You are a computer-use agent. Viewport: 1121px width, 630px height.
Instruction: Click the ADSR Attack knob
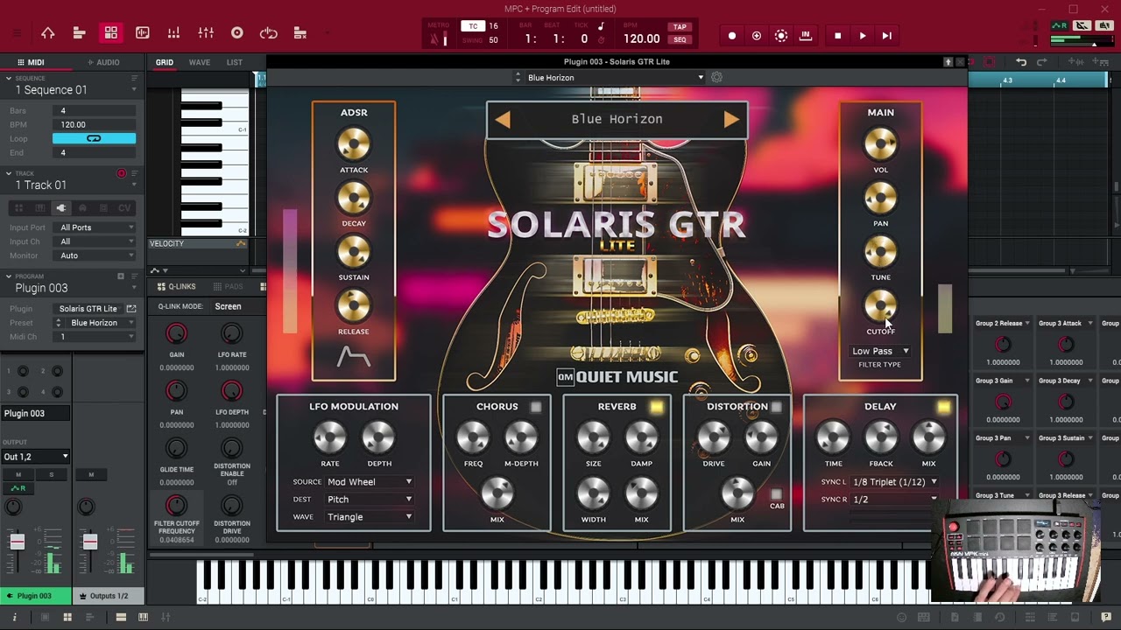click(354, 143)
